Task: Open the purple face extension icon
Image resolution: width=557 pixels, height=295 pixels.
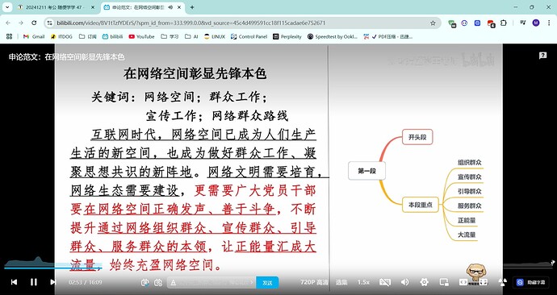Action: 464,23
